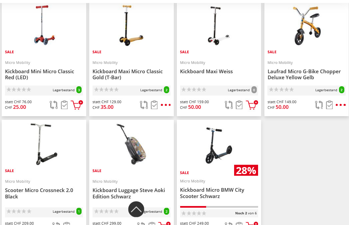Click Micro Mobility brand above Luggage Steve Aoki
This screenshot has height=225, width=349.
coord(105,181)
